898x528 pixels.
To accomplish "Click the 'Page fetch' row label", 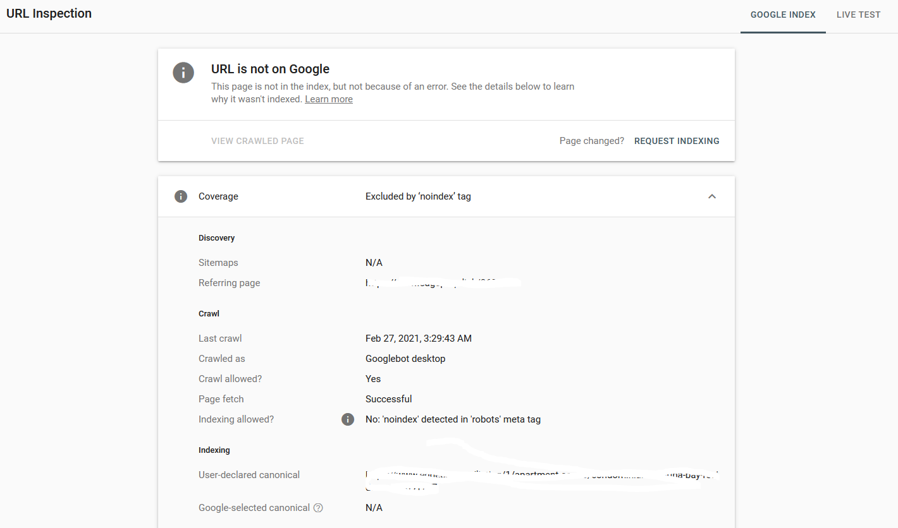I will [x=221, y=399].
